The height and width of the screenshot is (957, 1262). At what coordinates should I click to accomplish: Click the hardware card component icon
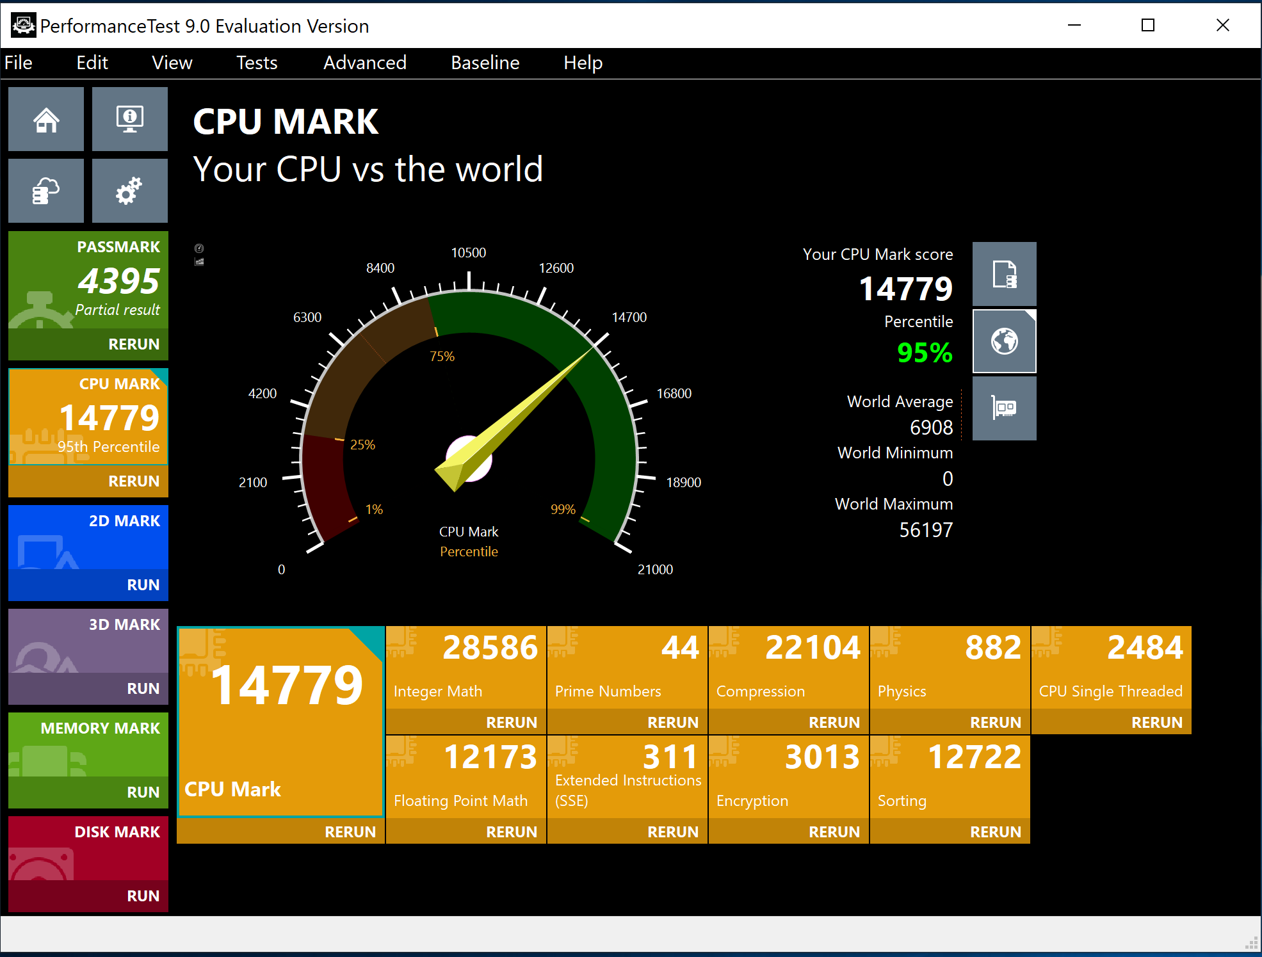pyautogui.click(x=1004, y=408)
